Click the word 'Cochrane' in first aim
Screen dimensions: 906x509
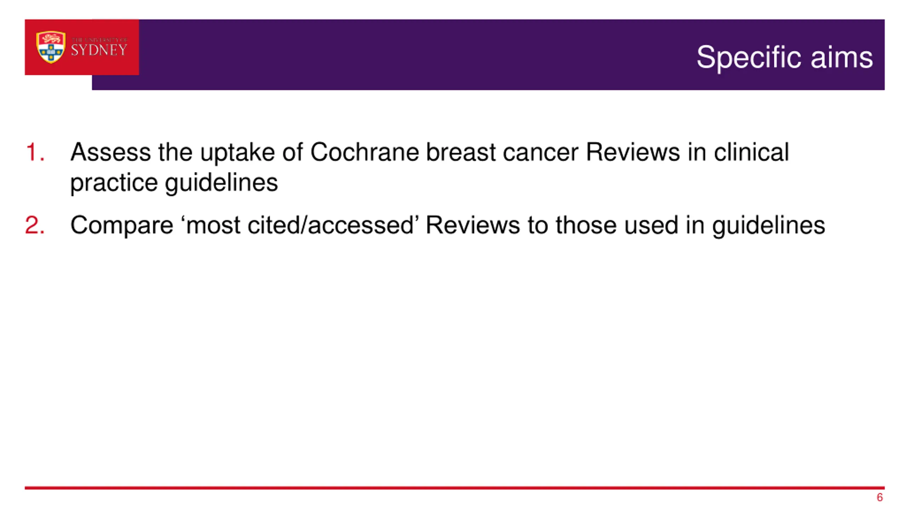pos(365,152)
